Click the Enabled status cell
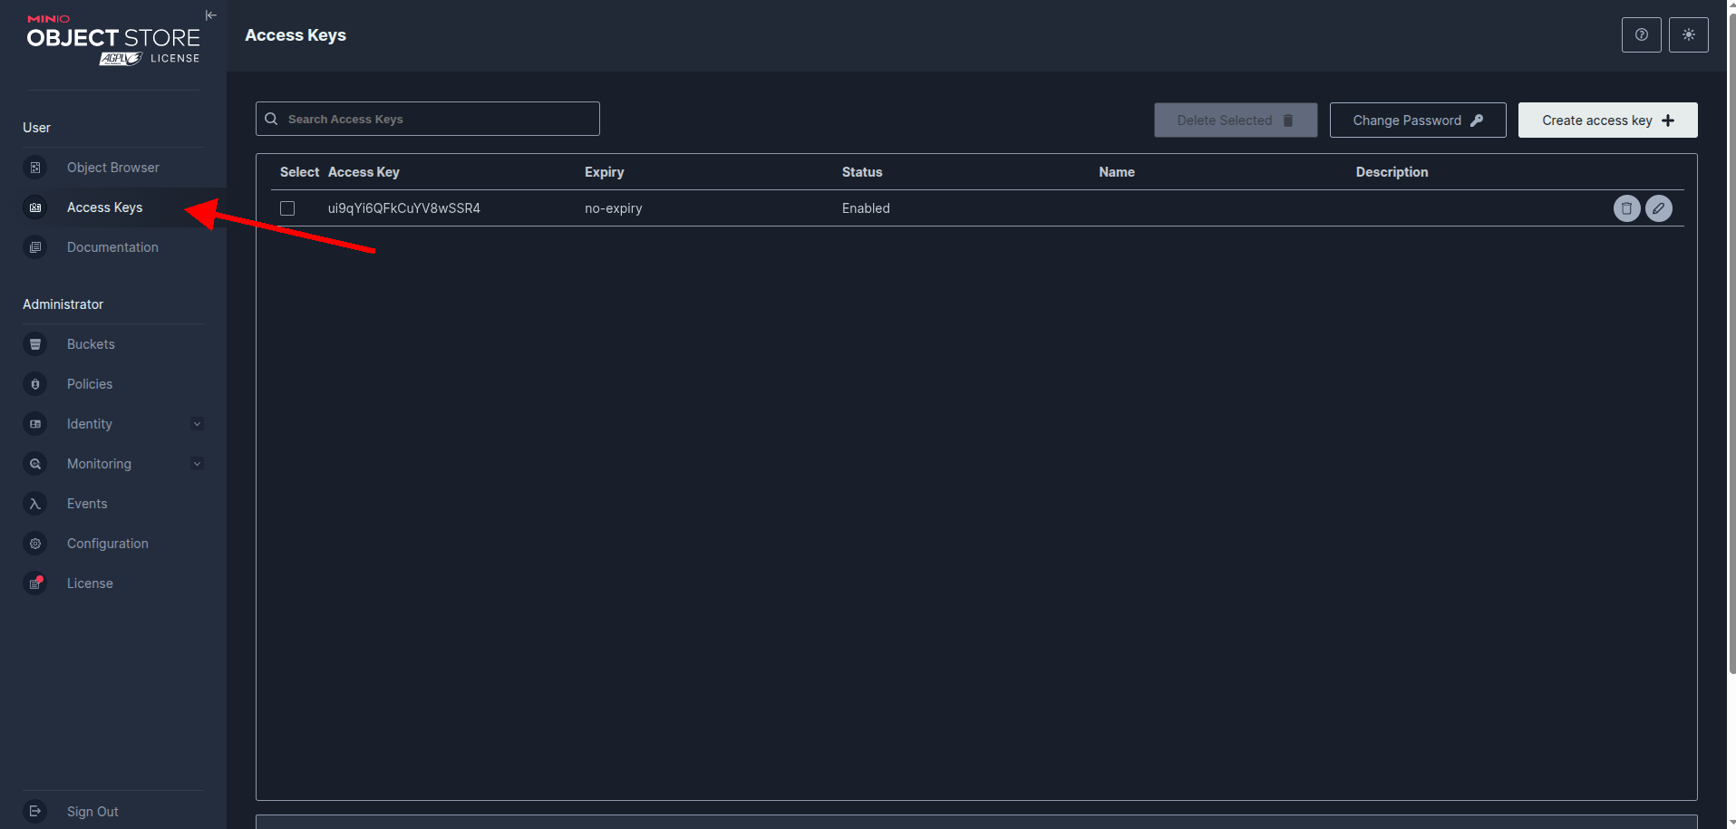 (x=866, y=208)
